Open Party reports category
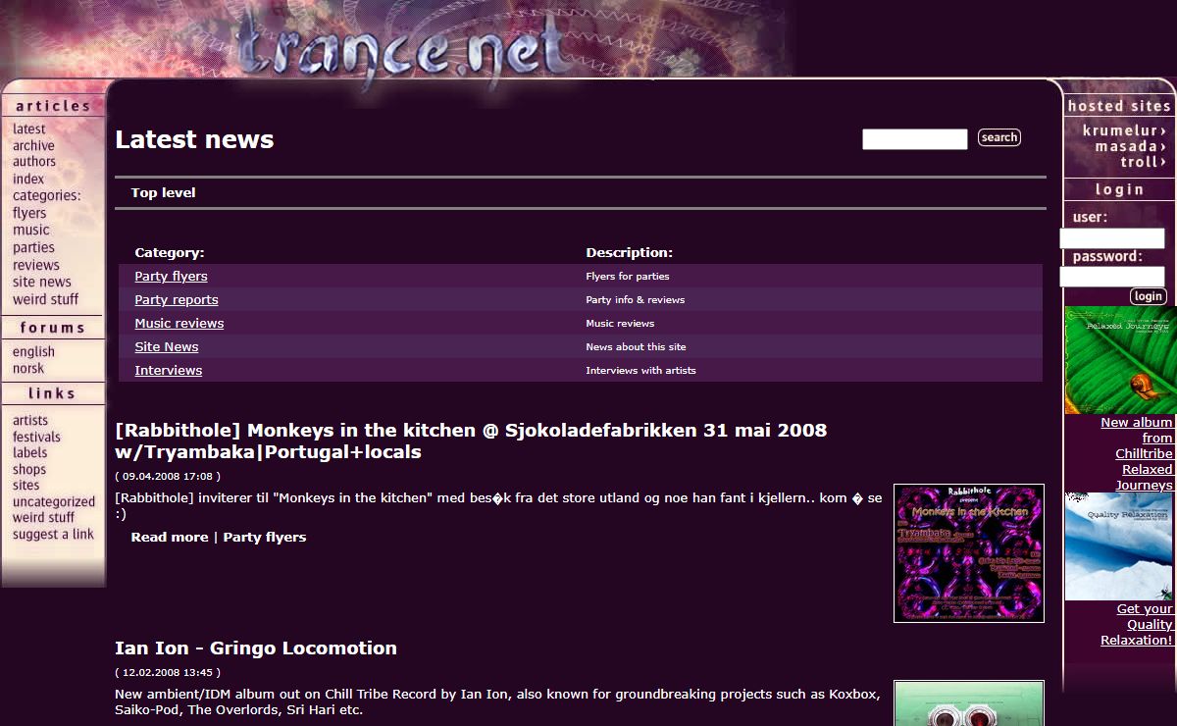 click(x=177, y=299)
